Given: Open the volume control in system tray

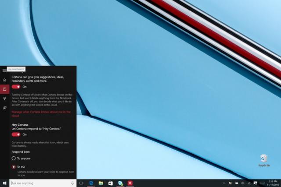Looking at the screenshot, I should pos(243,183).
